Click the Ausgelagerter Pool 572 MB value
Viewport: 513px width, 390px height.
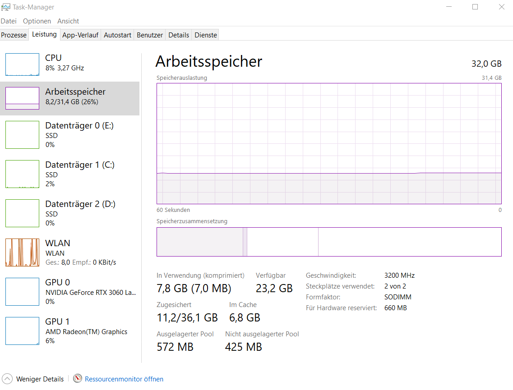175,347
